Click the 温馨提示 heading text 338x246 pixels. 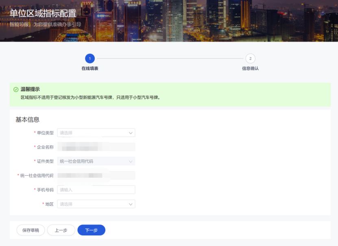(30, 89)
